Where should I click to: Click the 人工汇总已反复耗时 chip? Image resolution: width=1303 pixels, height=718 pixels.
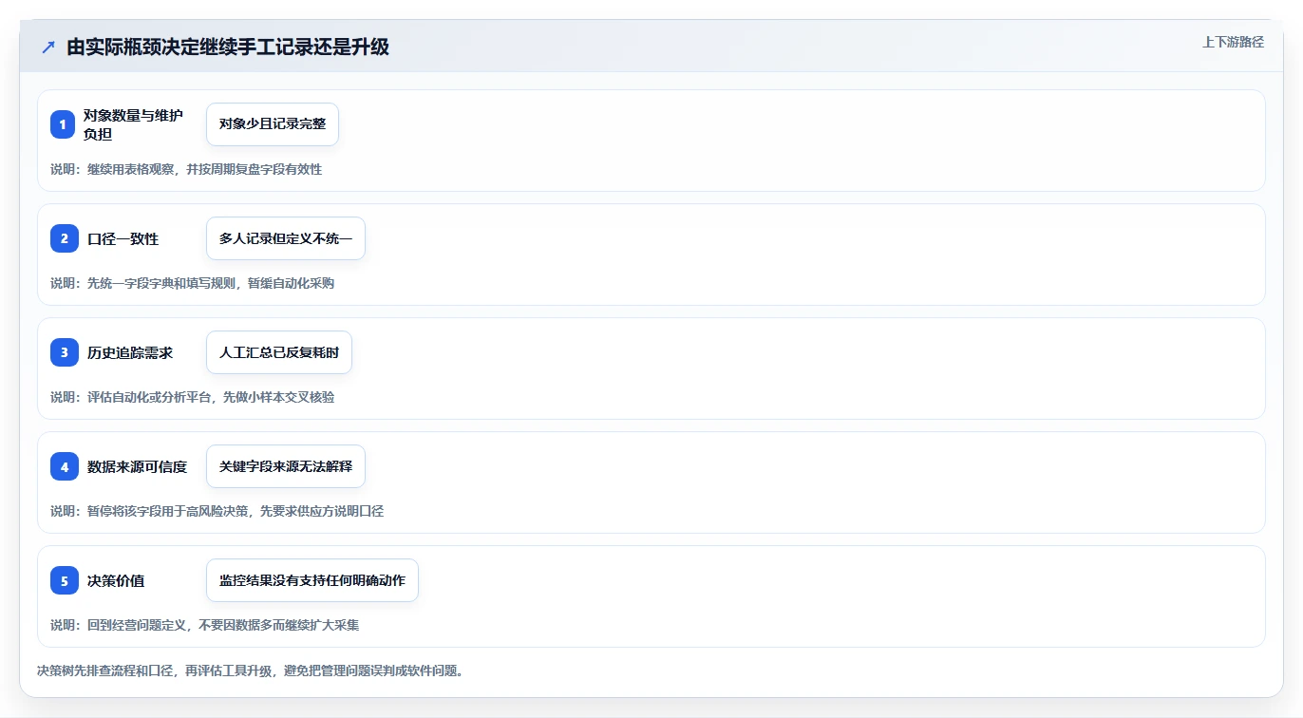[279, 352]
